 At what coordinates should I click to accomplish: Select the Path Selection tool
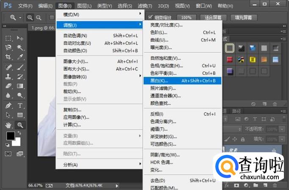click(8, 115)
